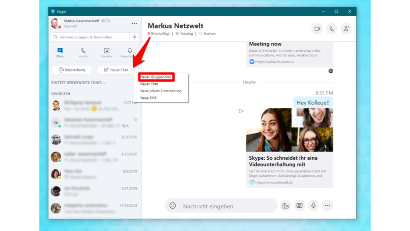Expand the Neuer Chat dropdown arrow
The height and width of the screenshot is (231, 410).
(133, 70)
